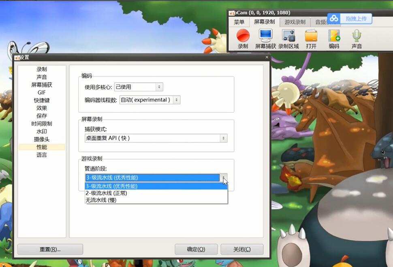Switch to the 游戏录制 tab in oCam
The width and height of the screenshot is (393, 267).
[x=295, y=22]
